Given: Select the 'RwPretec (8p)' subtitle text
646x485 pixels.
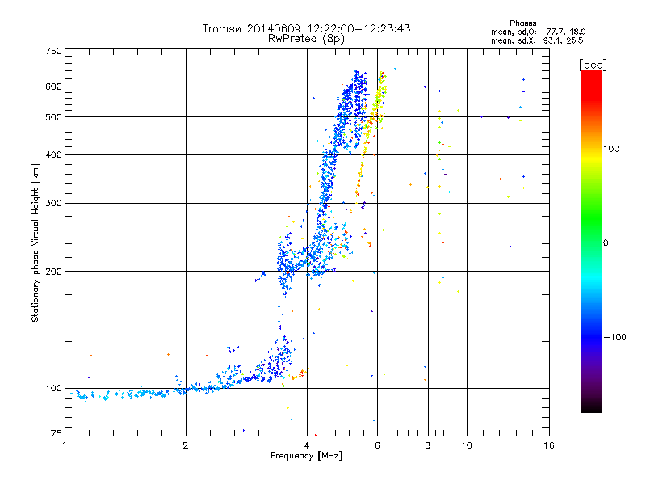Looking at the screenshot, I should point(306,39).
